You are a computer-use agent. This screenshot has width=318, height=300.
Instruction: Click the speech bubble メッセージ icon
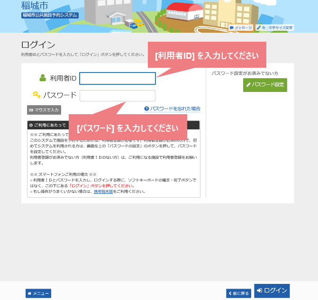231,28
